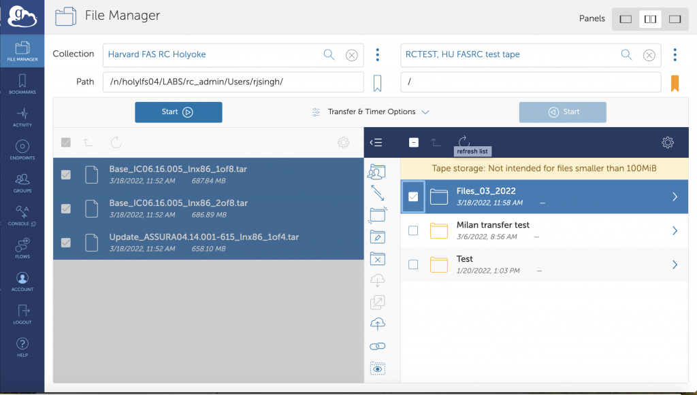Click the Open external icon

pyautogui.click(x=377, y=303)
